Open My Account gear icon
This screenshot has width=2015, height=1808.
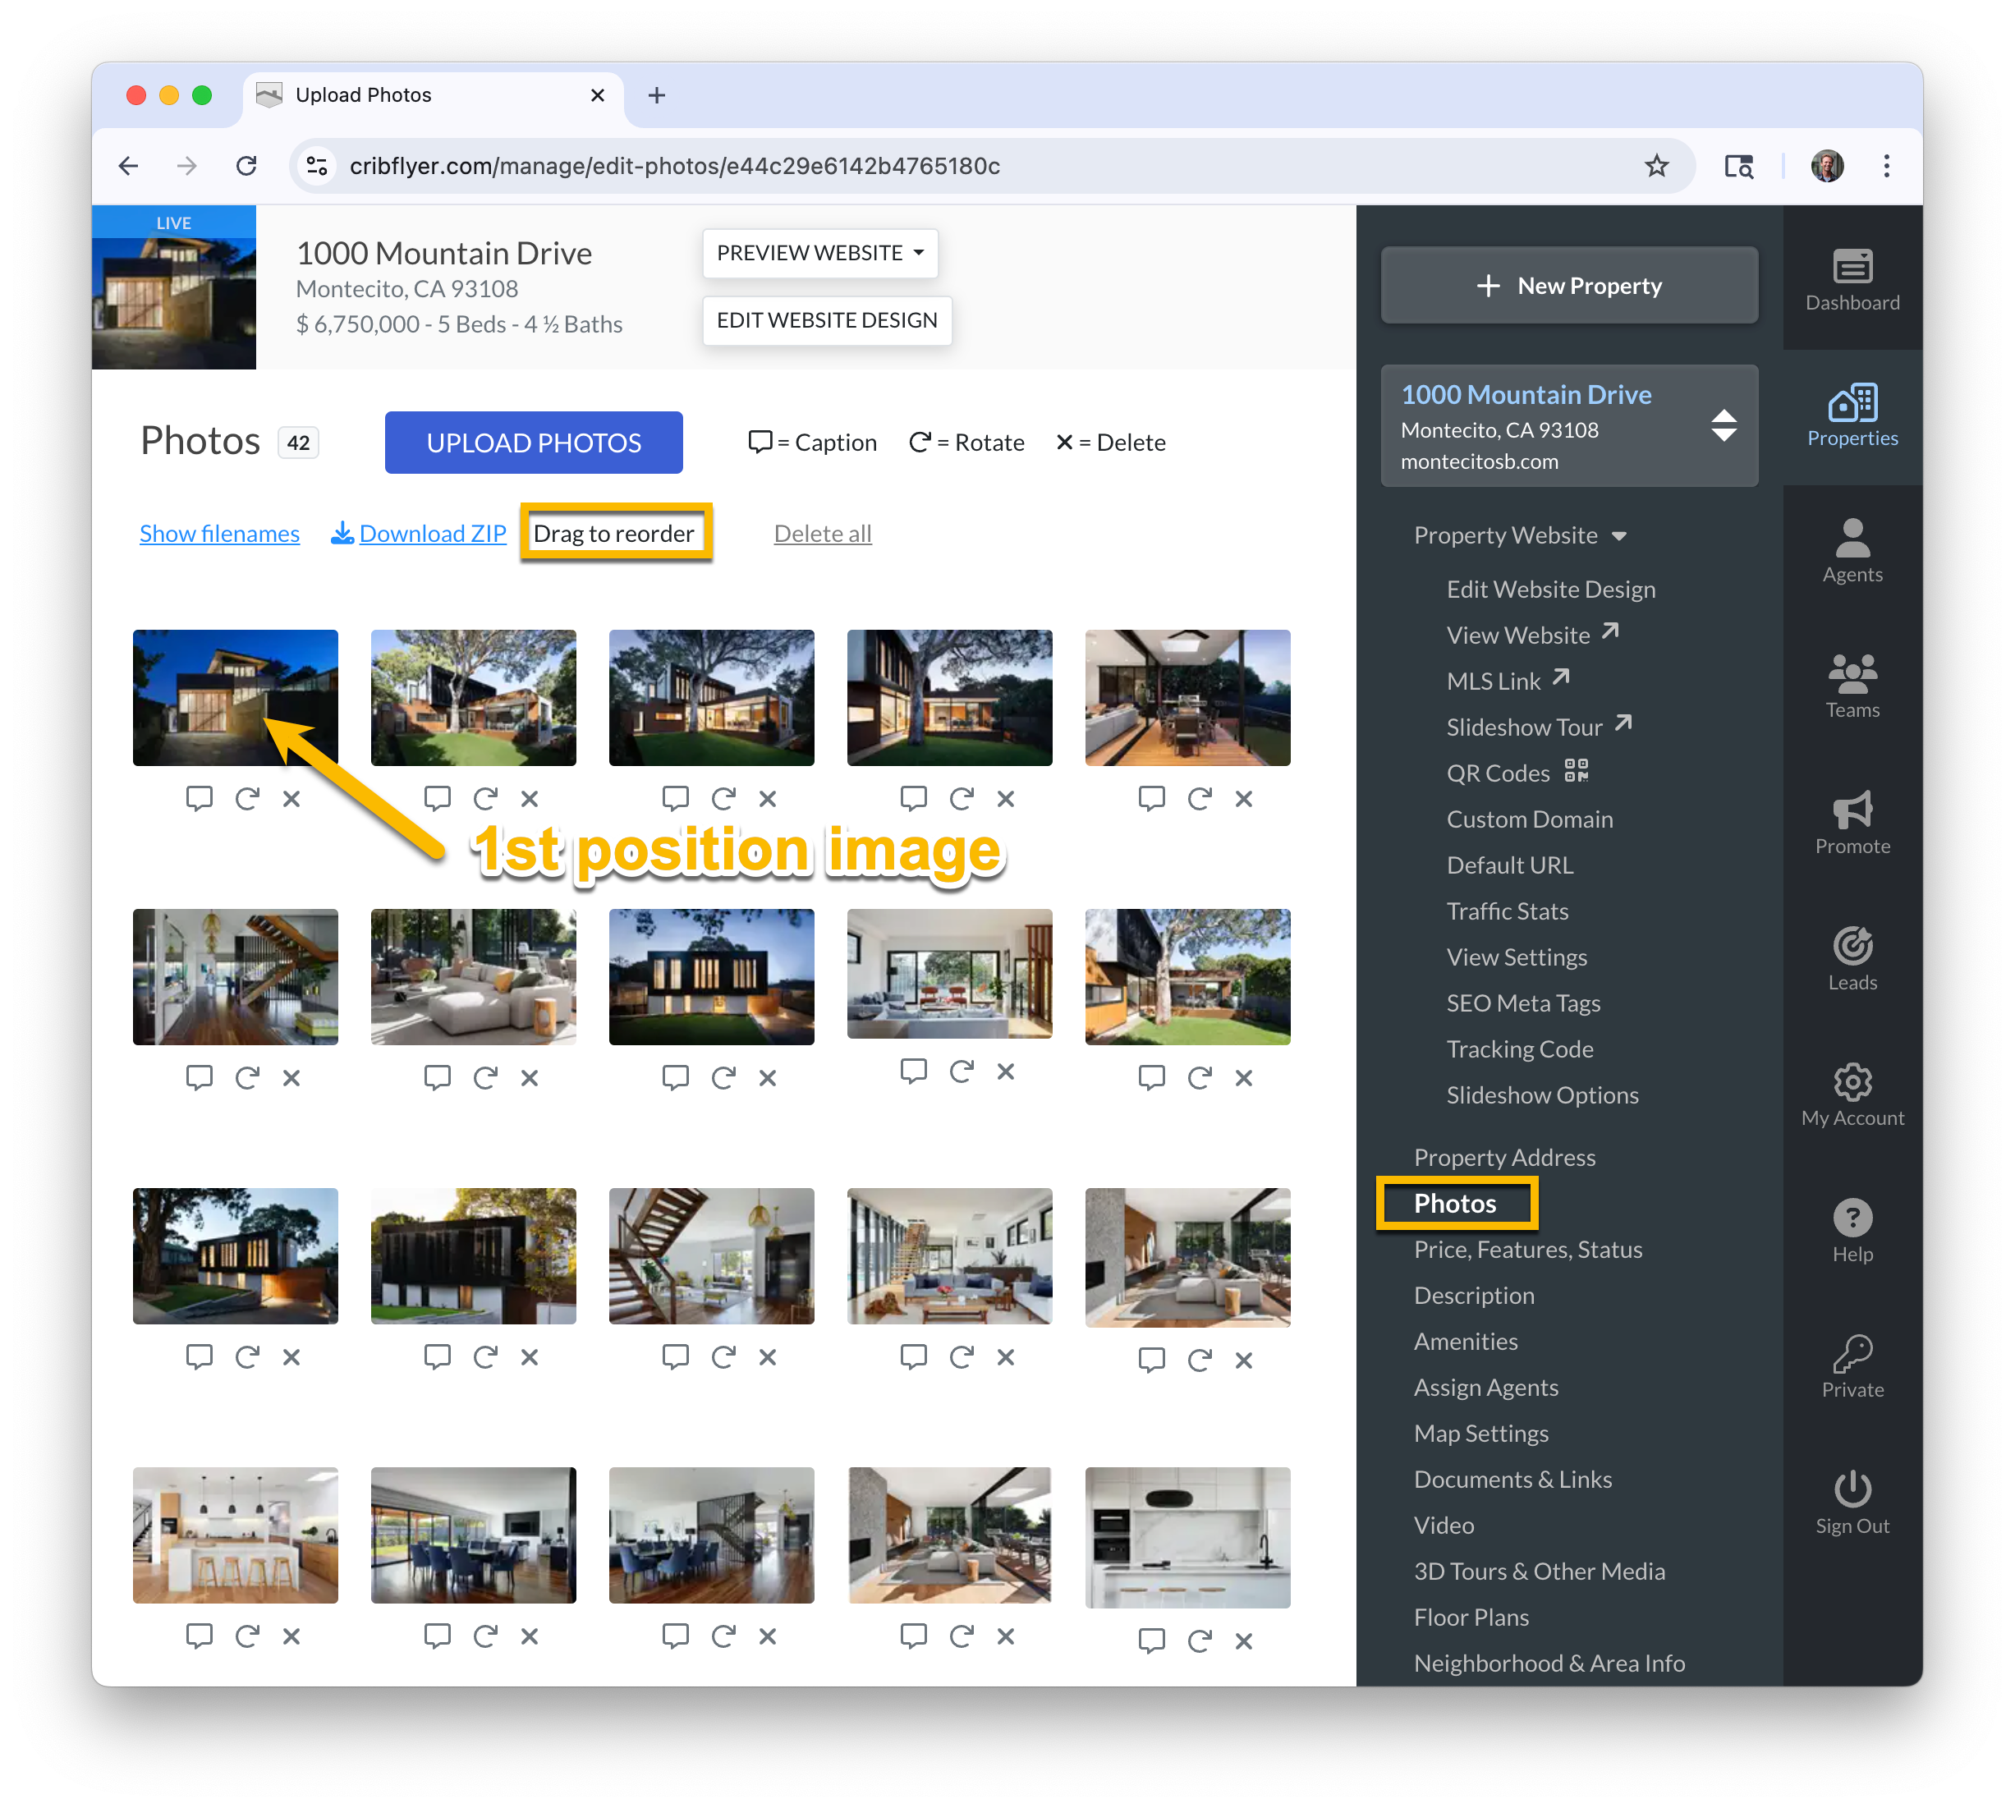(x=1851, y=1094)
